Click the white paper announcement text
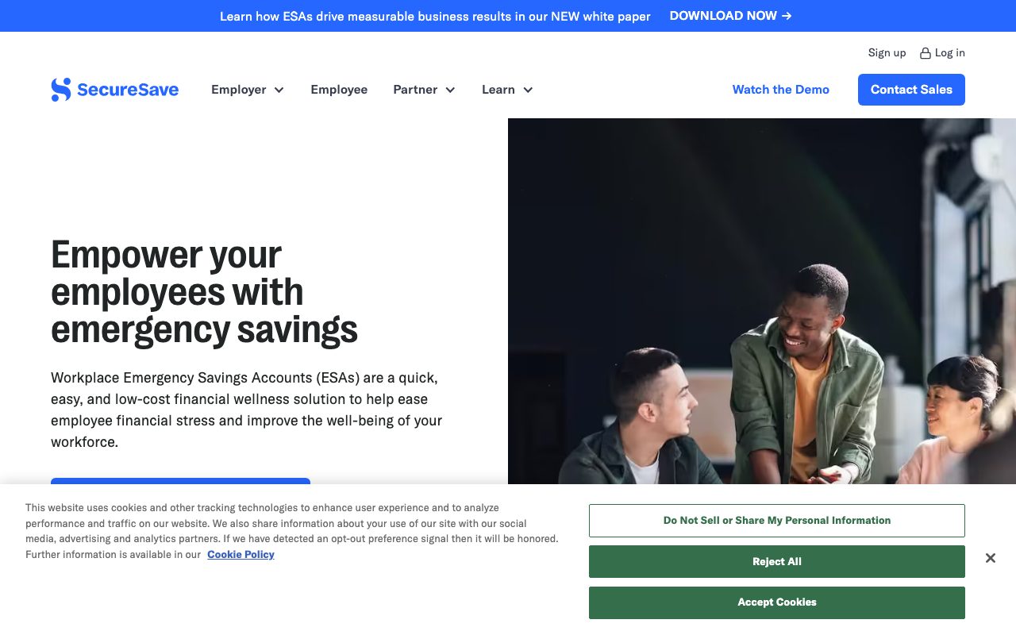This screenshot has height=635, width=1016. (x=435, y=16)
